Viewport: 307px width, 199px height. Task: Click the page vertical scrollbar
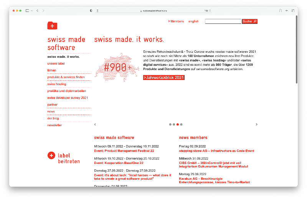[x=297, y=50]
